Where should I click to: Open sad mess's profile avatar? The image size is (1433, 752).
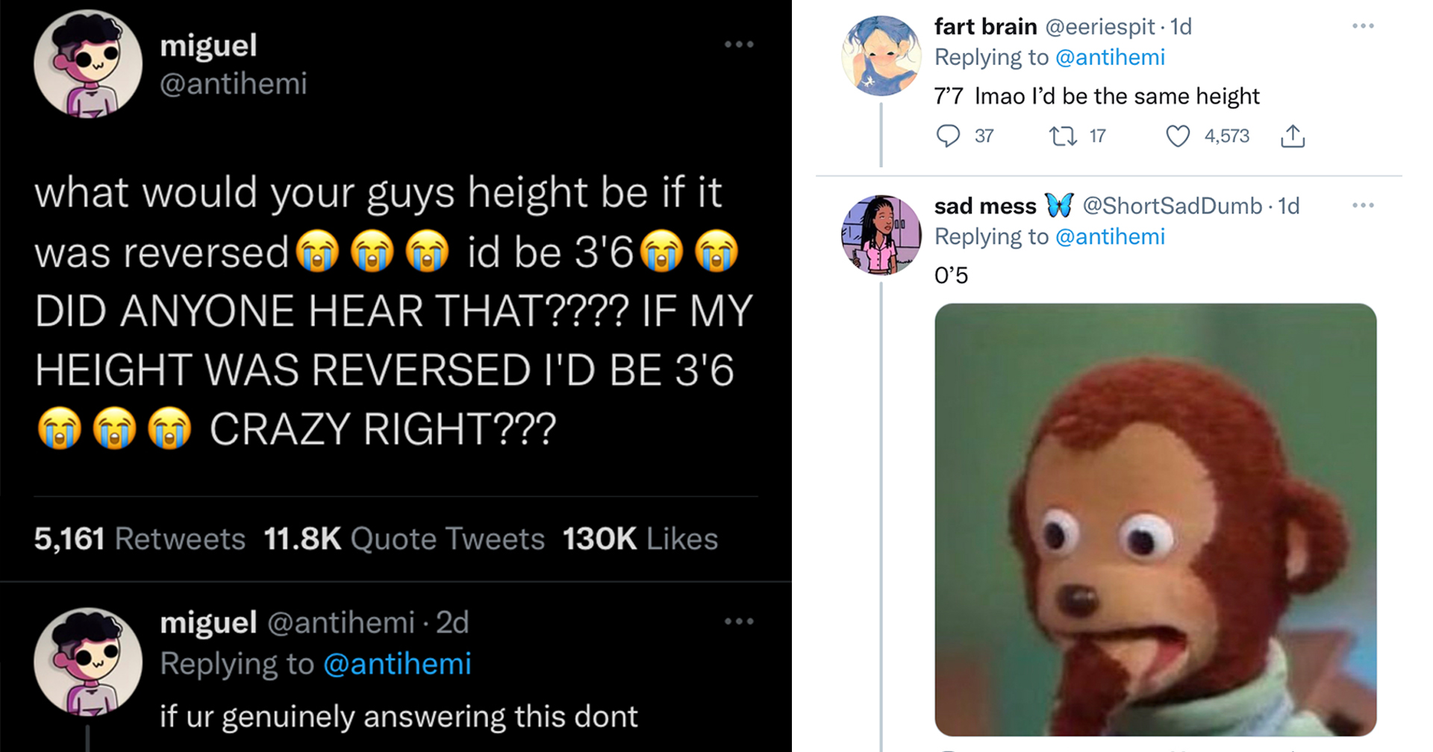pyautogui.click(x=881, y=235)
